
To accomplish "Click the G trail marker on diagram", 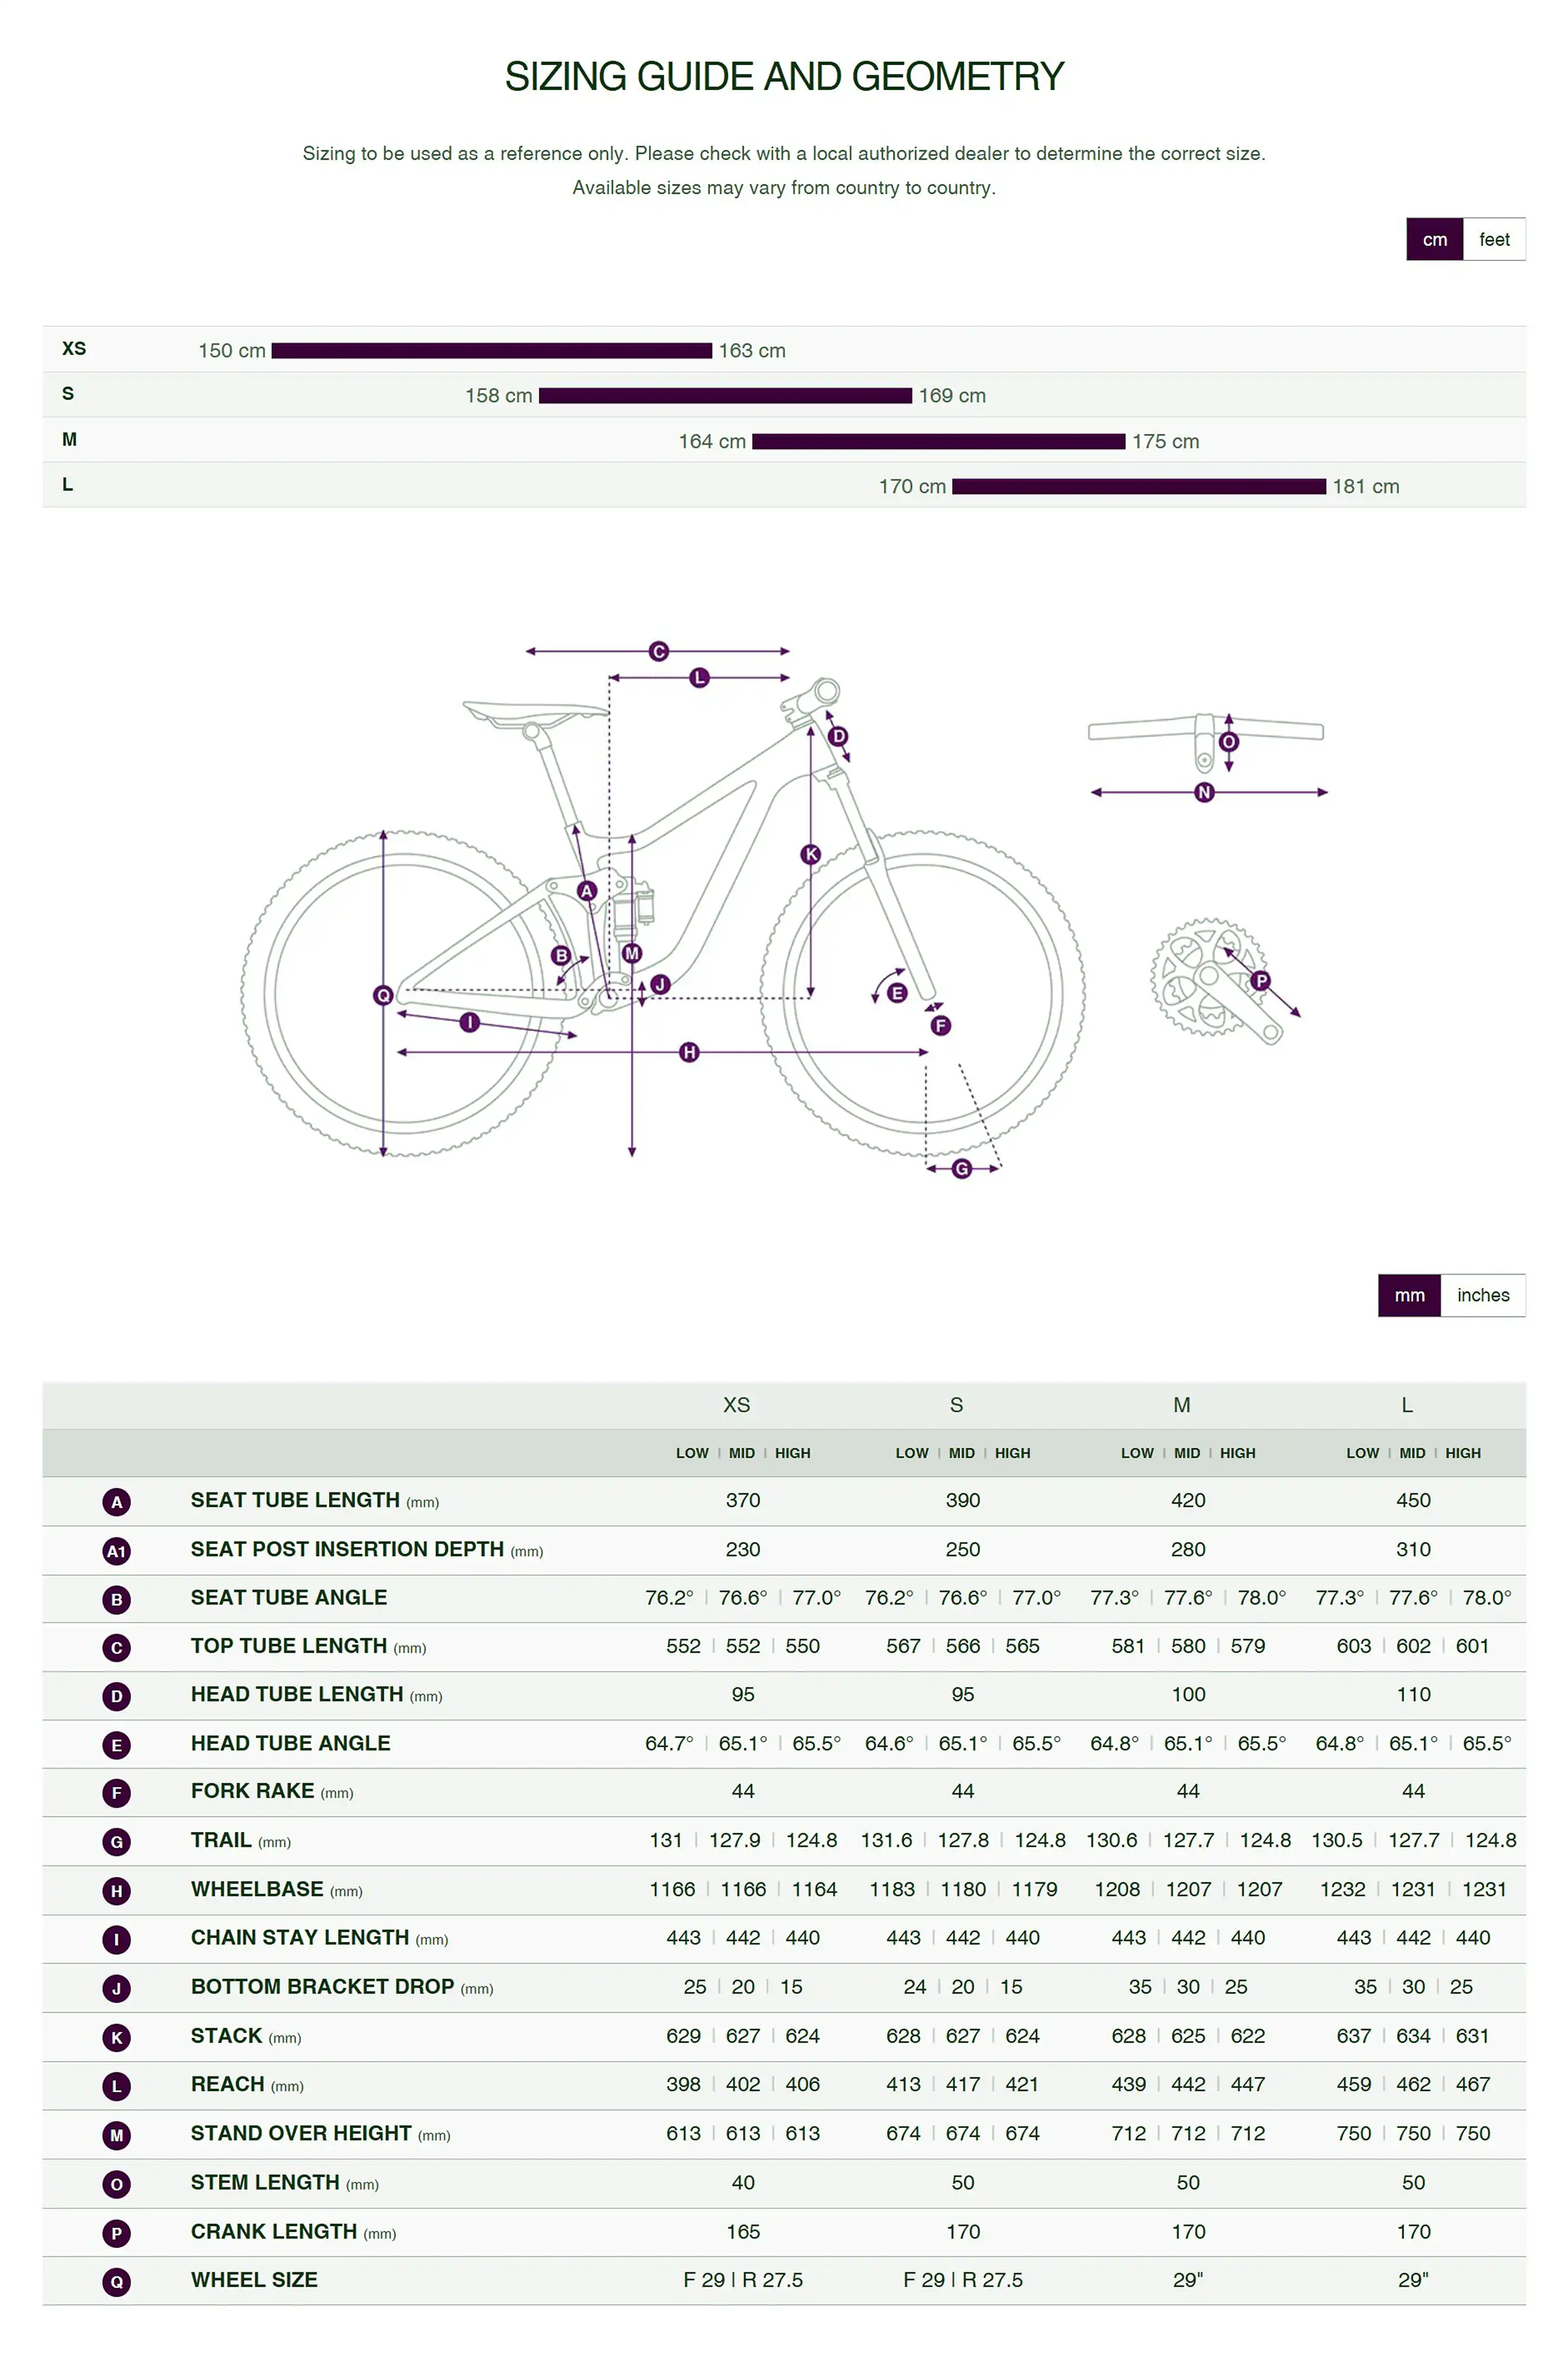I will (x=961, y=1168).
